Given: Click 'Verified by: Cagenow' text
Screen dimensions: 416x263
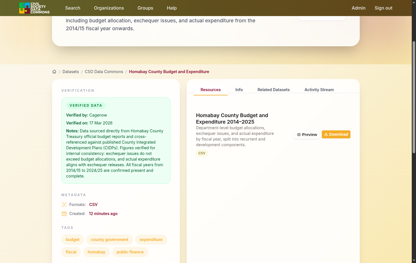Looking at the screenshot, I should coord(87,115).
